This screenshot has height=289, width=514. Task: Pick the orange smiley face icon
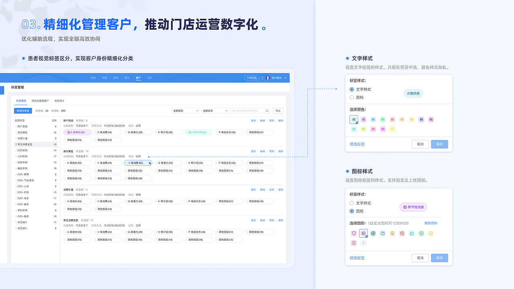(392, 233)
